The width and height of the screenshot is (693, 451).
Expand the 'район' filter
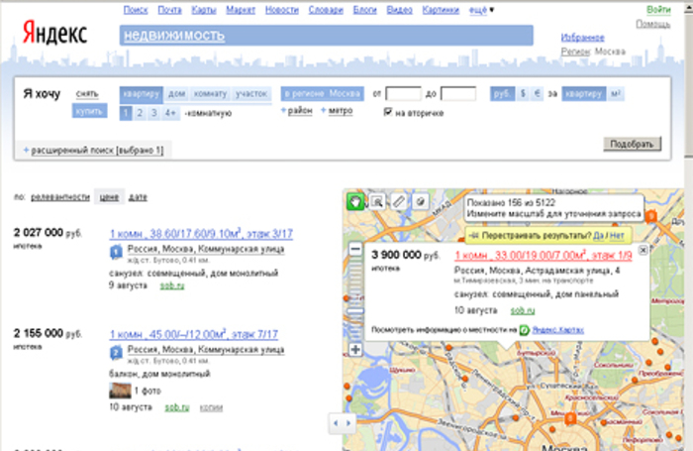click(x=300, y=111)
